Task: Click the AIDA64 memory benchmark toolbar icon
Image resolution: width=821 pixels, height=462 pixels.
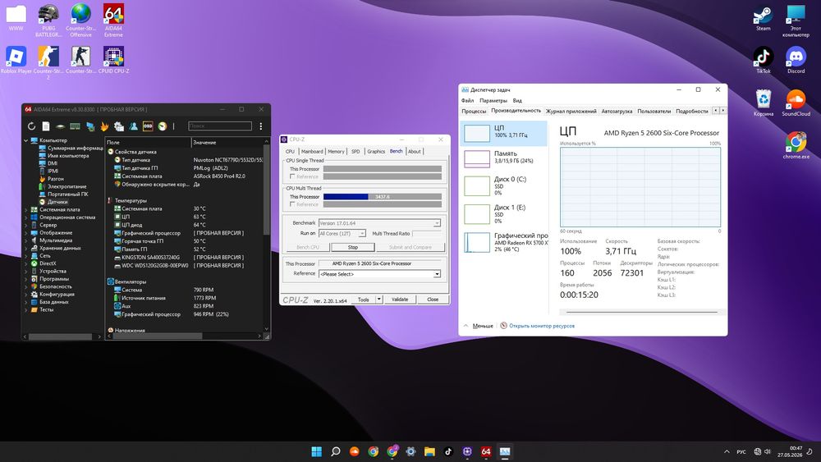Action: tap(75, 126)
